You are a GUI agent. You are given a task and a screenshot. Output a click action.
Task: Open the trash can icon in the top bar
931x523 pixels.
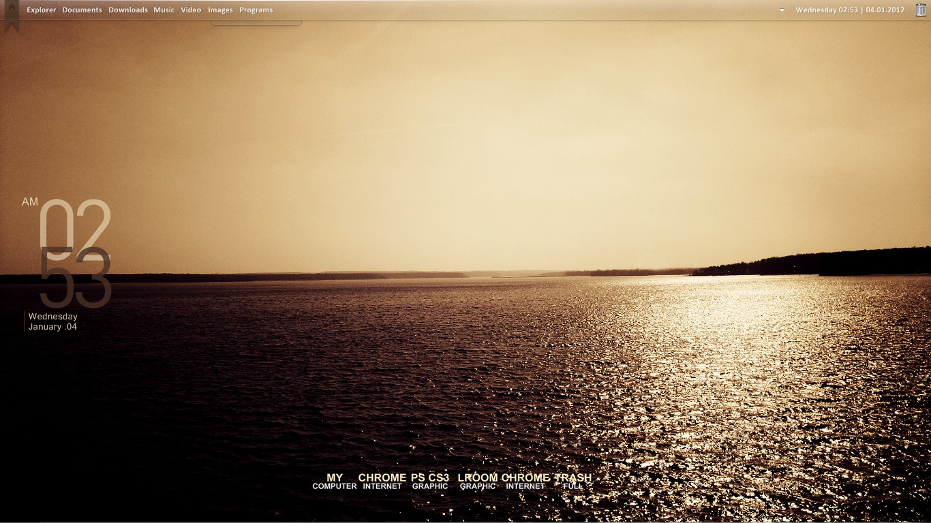(921, 10)
